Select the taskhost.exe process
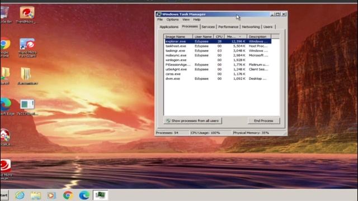 pyautogui.click(x=218, y=46)
